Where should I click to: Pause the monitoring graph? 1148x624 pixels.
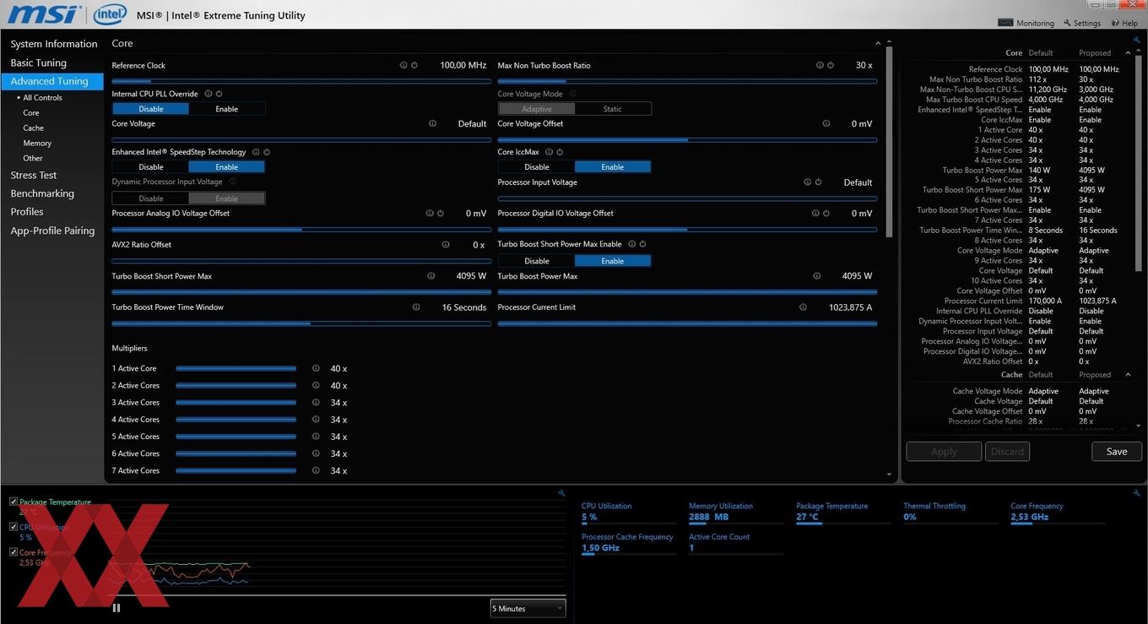[116, 608]
